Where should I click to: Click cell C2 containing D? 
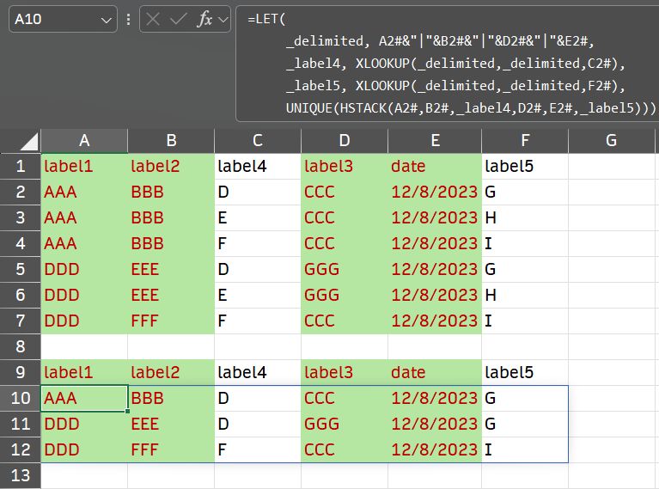click(258, 193)
